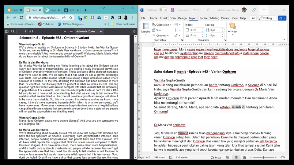Click Indonesian language in status bar

click(182, 158)
